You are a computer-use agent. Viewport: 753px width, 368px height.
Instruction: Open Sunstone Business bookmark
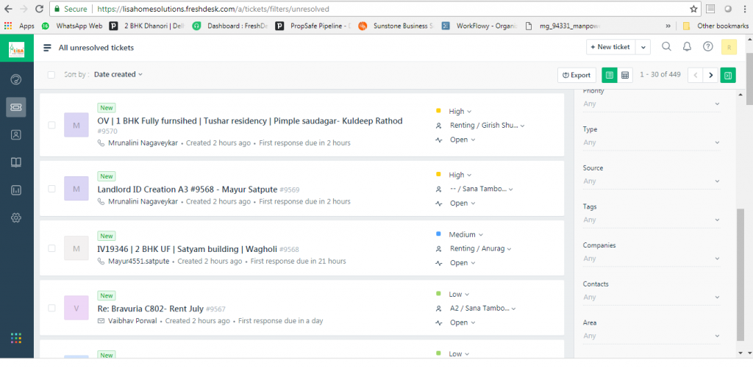[396, 26]
